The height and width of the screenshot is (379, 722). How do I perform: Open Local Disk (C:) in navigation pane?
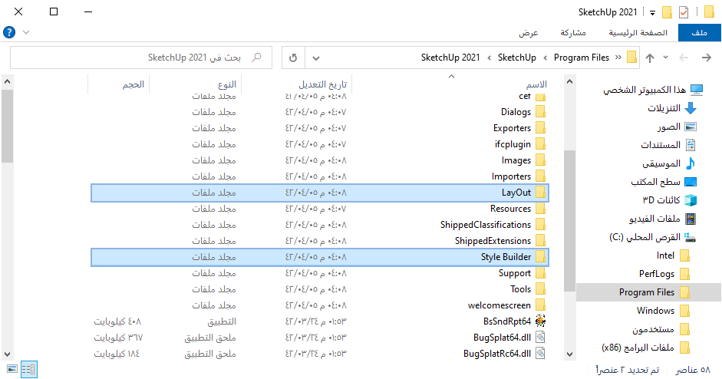click(652, 237)
